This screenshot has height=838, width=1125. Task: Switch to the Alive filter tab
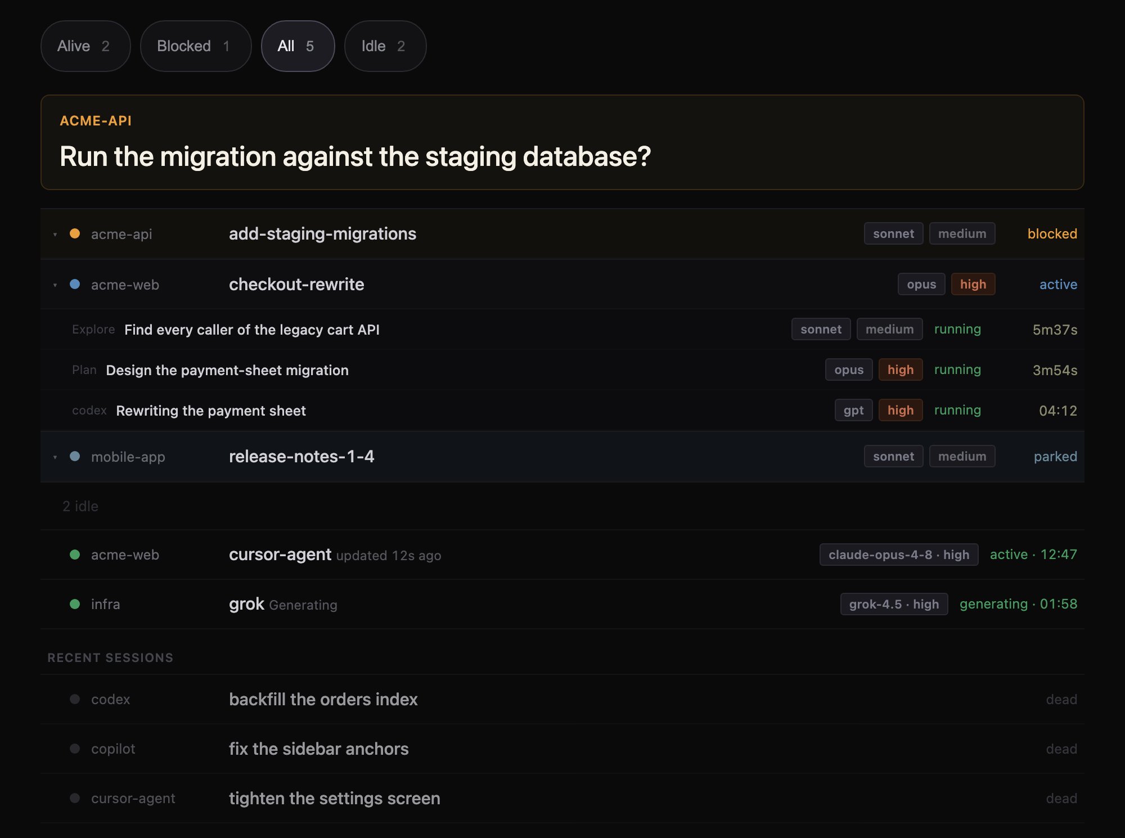[85, 46]
